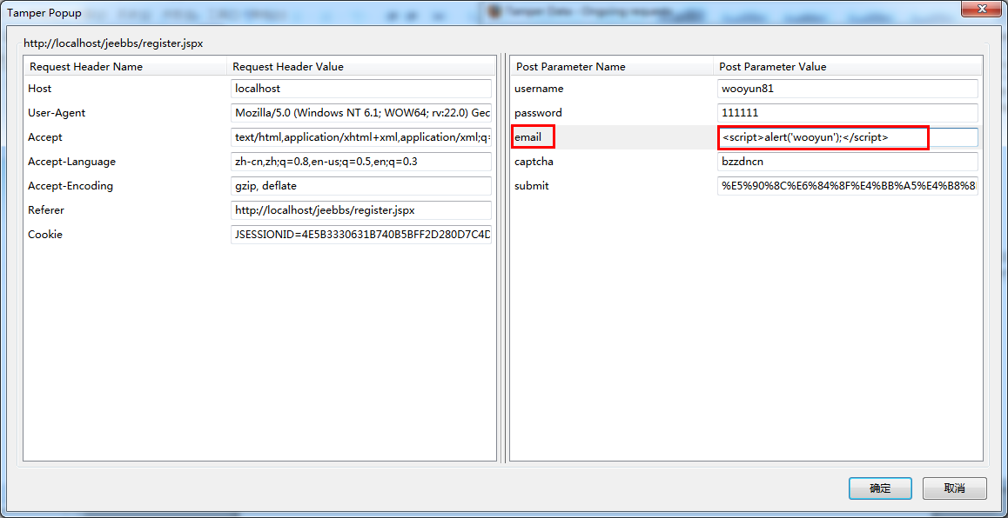Edit the username parameter value wooyun81
Viewport: 1008px width, 518px height.
coord(848,89)
